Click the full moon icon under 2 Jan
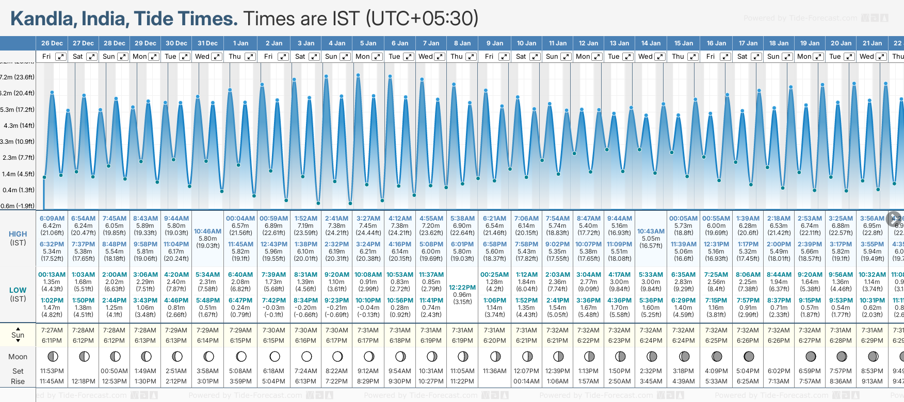 coord(275,356)
